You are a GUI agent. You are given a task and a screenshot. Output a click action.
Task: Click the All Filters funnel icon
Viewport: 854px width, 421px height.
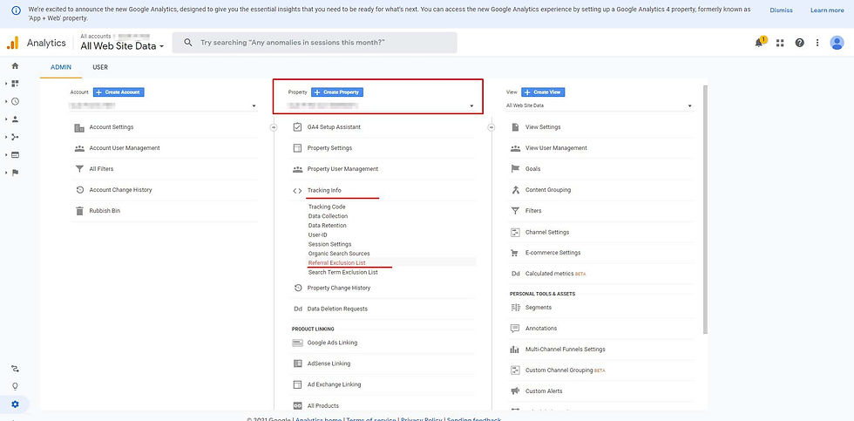(x=79, y=169)
